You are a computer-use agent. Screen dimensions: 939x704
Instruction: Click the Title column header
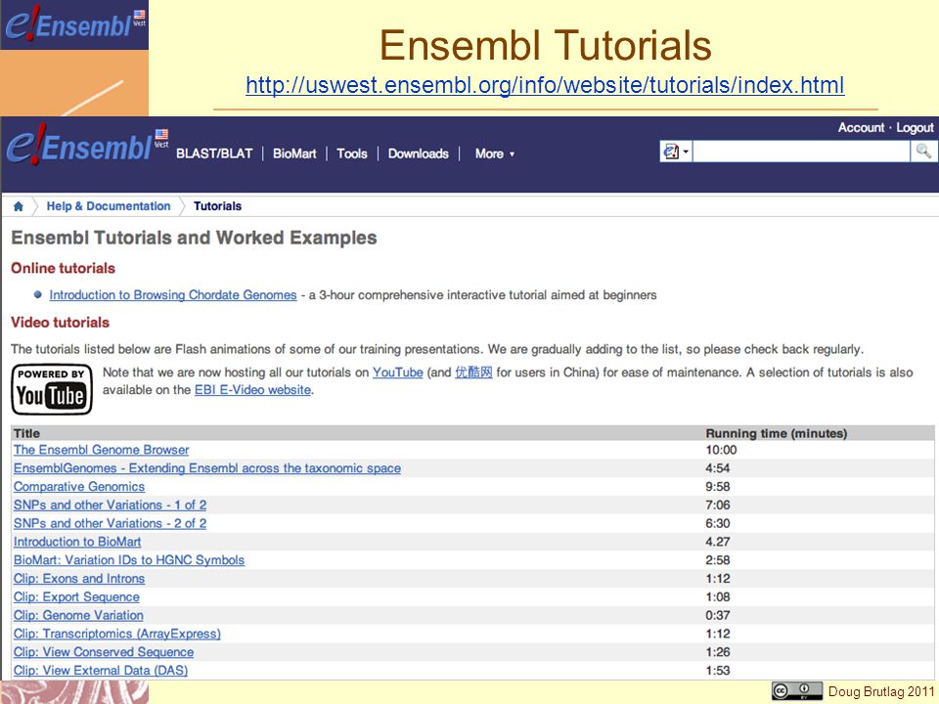coord(27,433)
